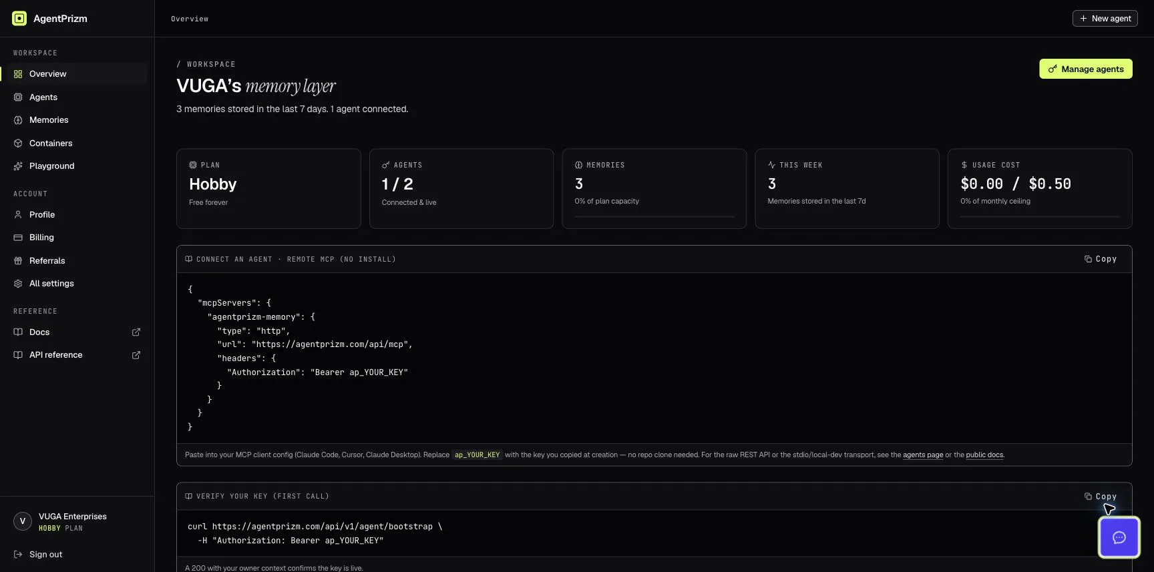Click the Memories plan capacity progress bar
Viewport: 1154px width, 572px height.
654,216
